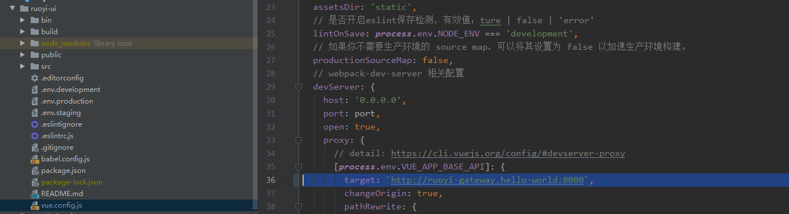Click the bin folder icon

pyautogui.click(x=35, y=20)
